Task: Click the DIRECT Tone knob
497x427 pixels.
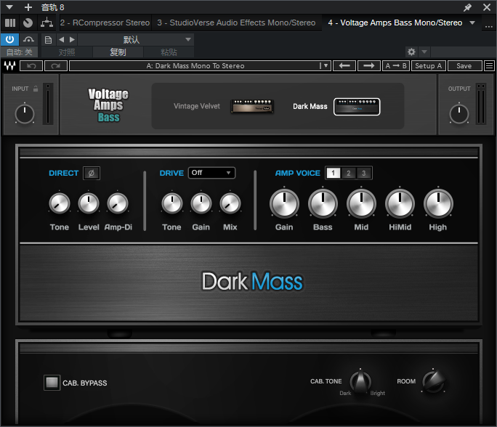Action: point(60,203)
